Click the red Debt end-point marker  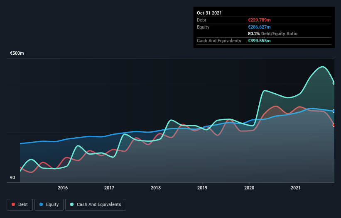point(334,125)
